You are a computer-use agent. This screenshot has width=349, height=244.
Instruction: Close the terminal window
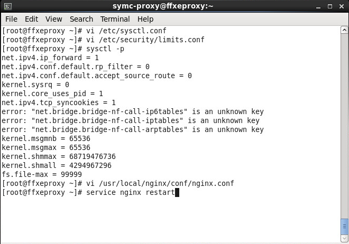[x=341, y=6]
